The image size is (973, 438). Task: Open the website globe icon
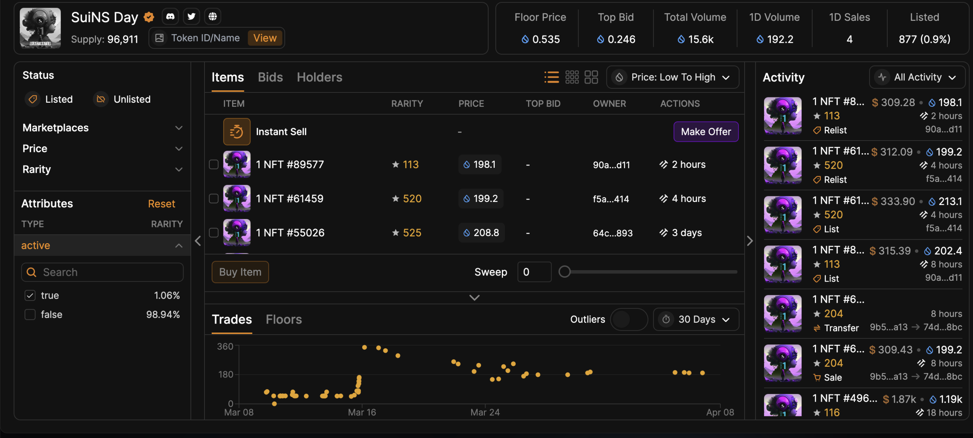[212, 16]
